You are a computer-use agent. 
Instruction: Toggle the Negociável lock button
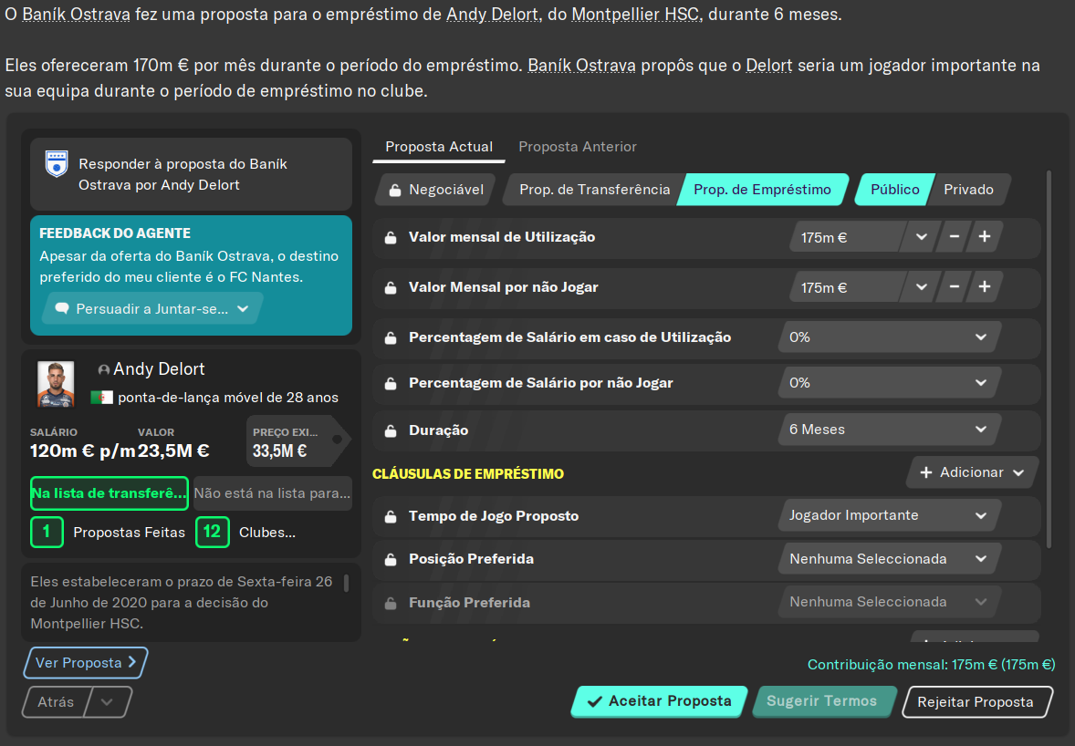click(x=435, y=190)
